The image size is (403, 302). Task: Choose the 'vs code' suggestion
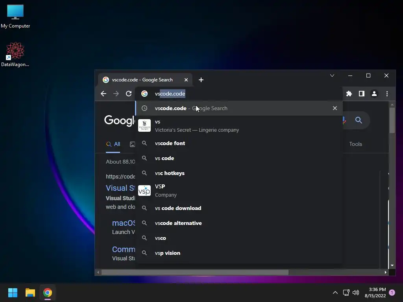(x=239, y=158)
